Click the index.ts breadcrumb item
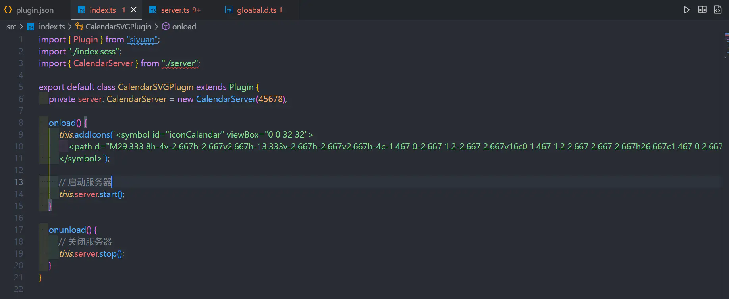 pyautogui.click(x=52, y=27)
